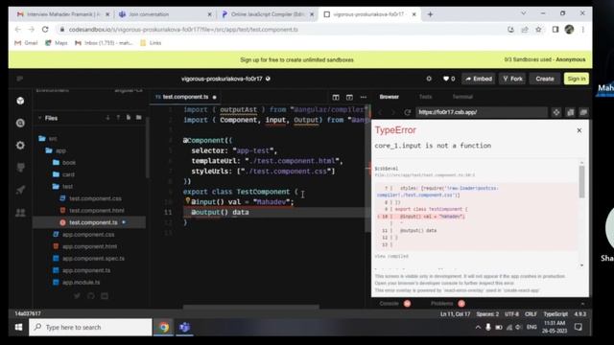Image resolution: width=614 pixels, height=345 pixels.
Task: Open the Windows Start menu
Action: [x=18, y=327]
